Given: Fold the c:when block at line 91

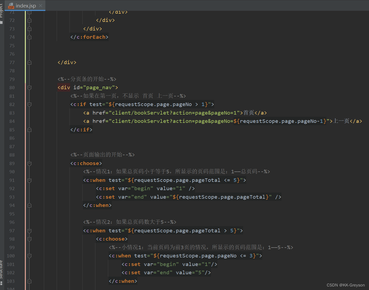Looking at the screenshot, I should point(30,180).
